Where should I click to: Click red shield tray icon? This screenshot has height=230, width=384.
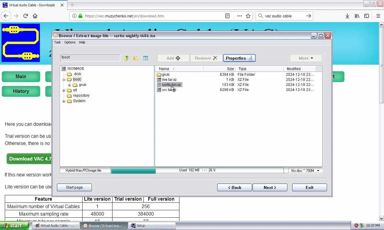click(356, 226)
